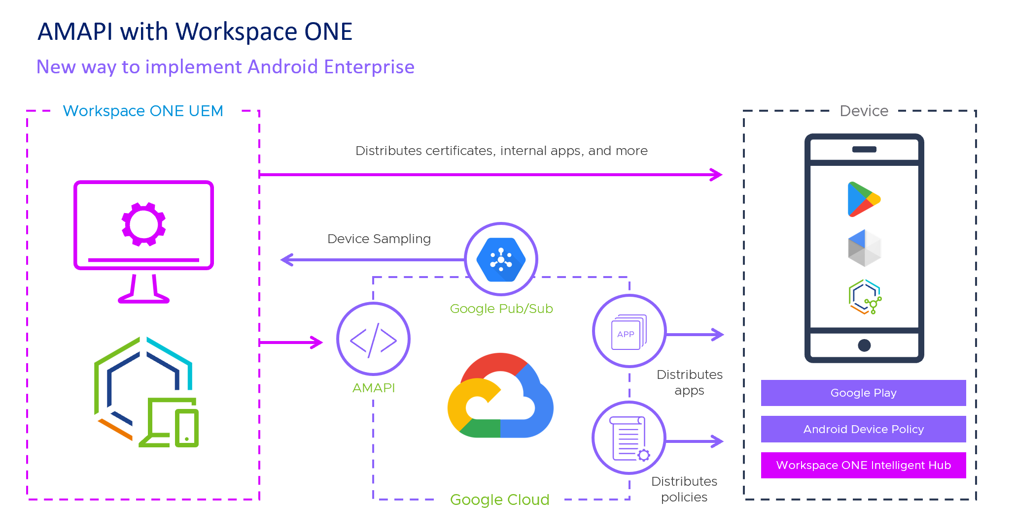Click the "Device Sampling" label
This screenshot has width=1015, height=531.
coord(379,239)
